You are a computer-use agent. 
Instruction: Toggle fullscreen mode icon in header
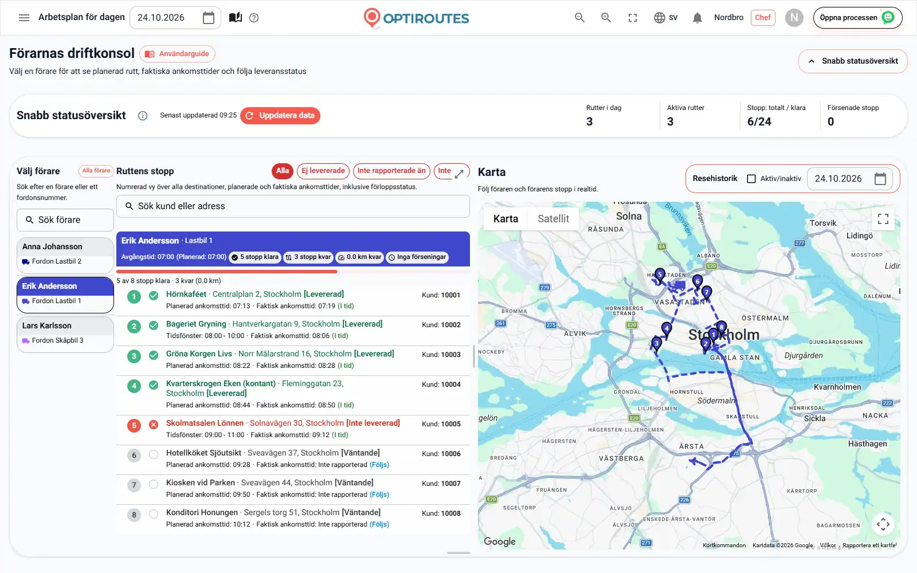(x=633, y=18)
